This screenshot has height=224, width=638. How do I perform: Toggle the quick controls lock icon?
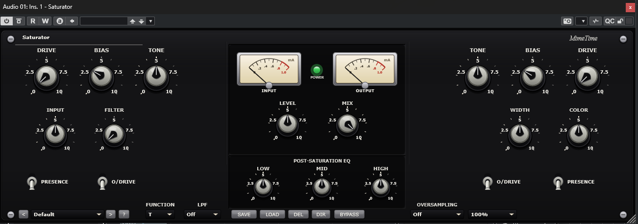coord(620,21)
